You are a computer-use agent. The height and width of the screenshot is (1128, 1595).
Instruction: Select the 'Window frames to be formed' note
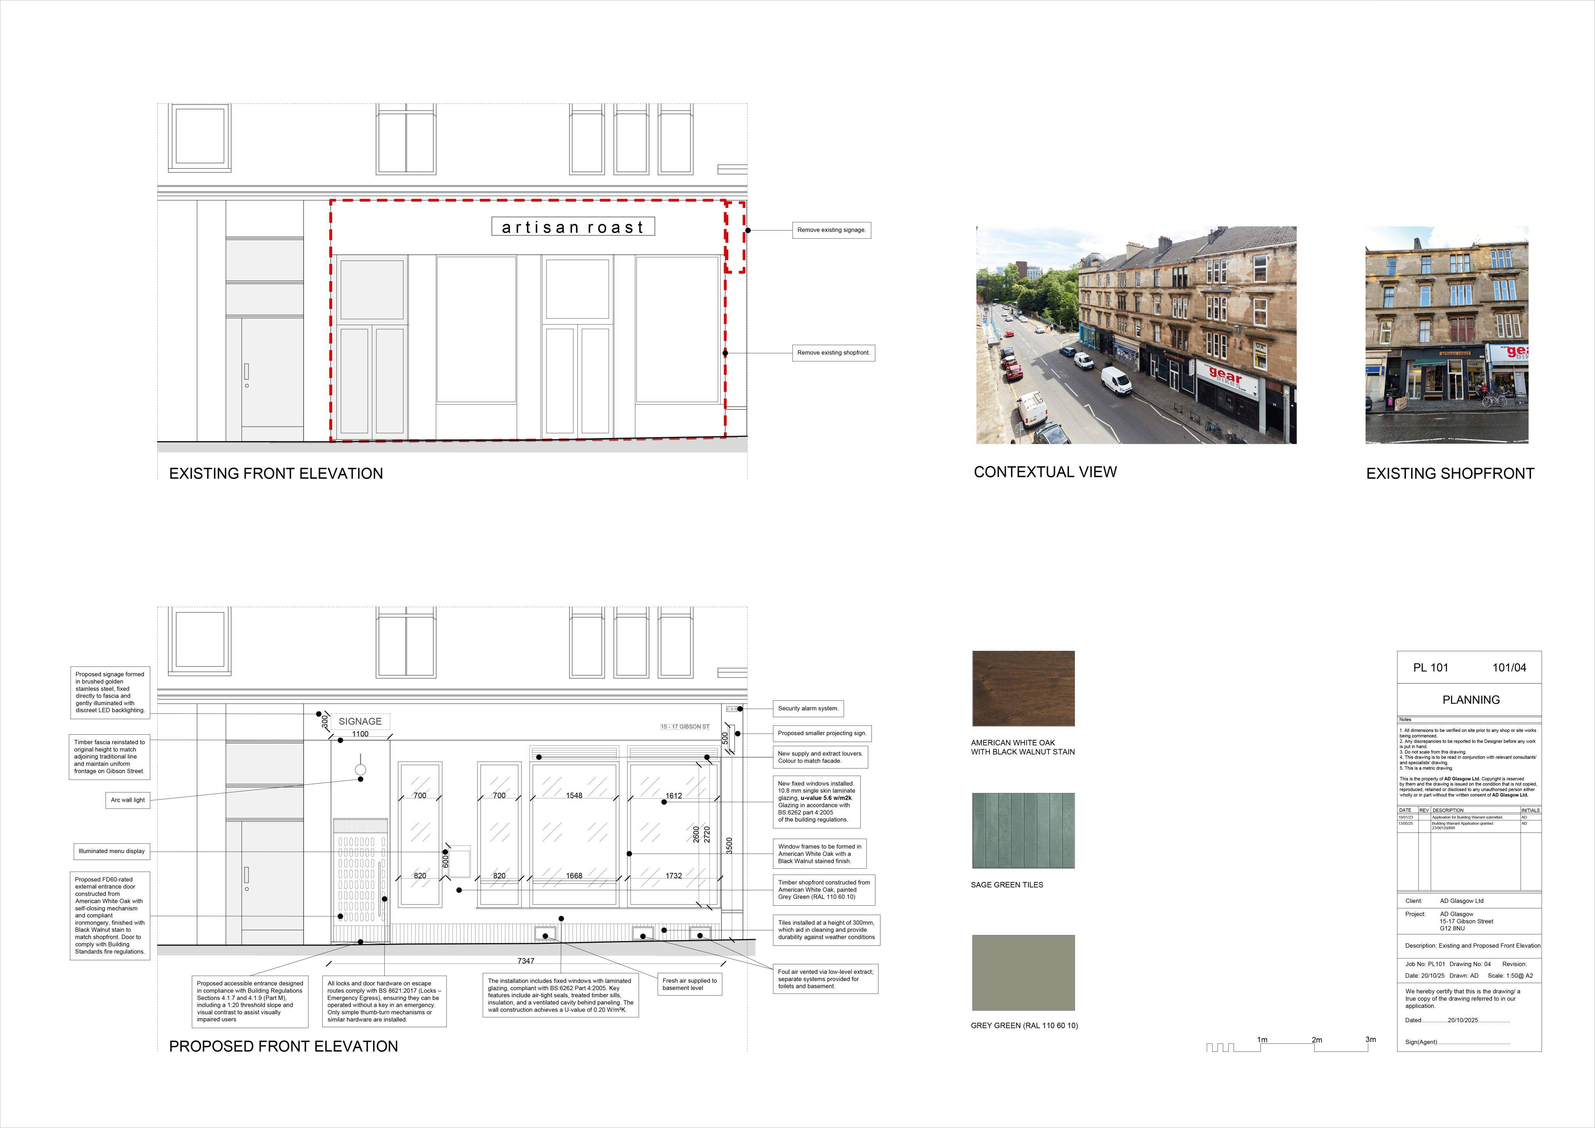point(820,853)
